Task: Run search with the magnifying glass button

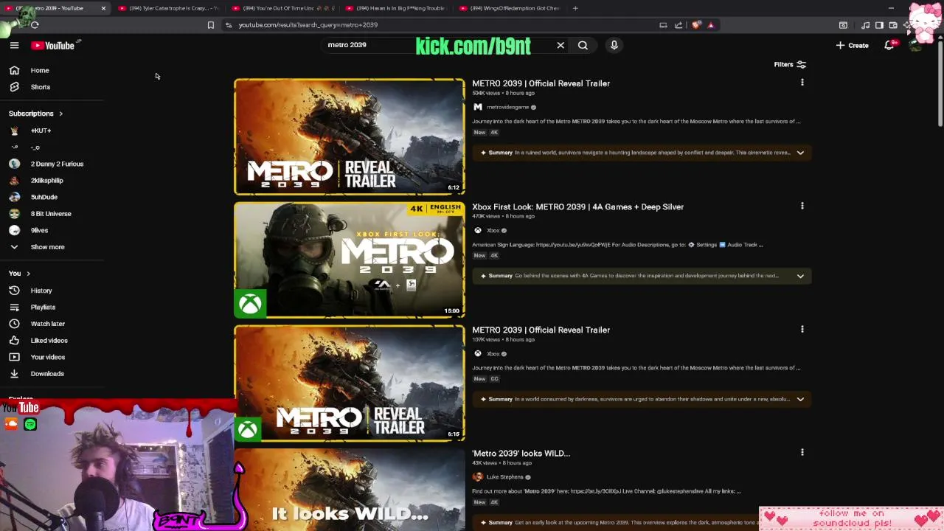Action: pos(583,45)
